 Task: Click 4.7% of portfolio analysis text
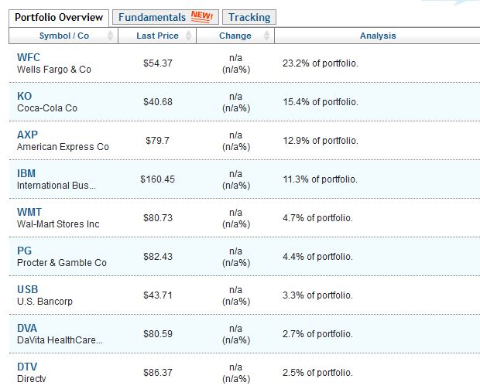[317, 218]
